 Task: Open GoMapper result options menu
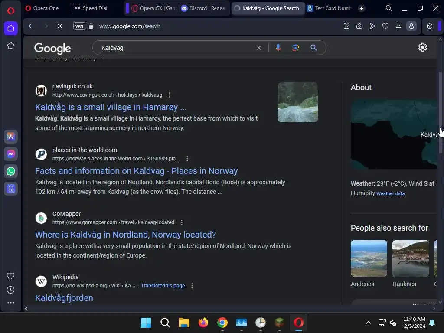pyautogui.click(x=182, y=222)
